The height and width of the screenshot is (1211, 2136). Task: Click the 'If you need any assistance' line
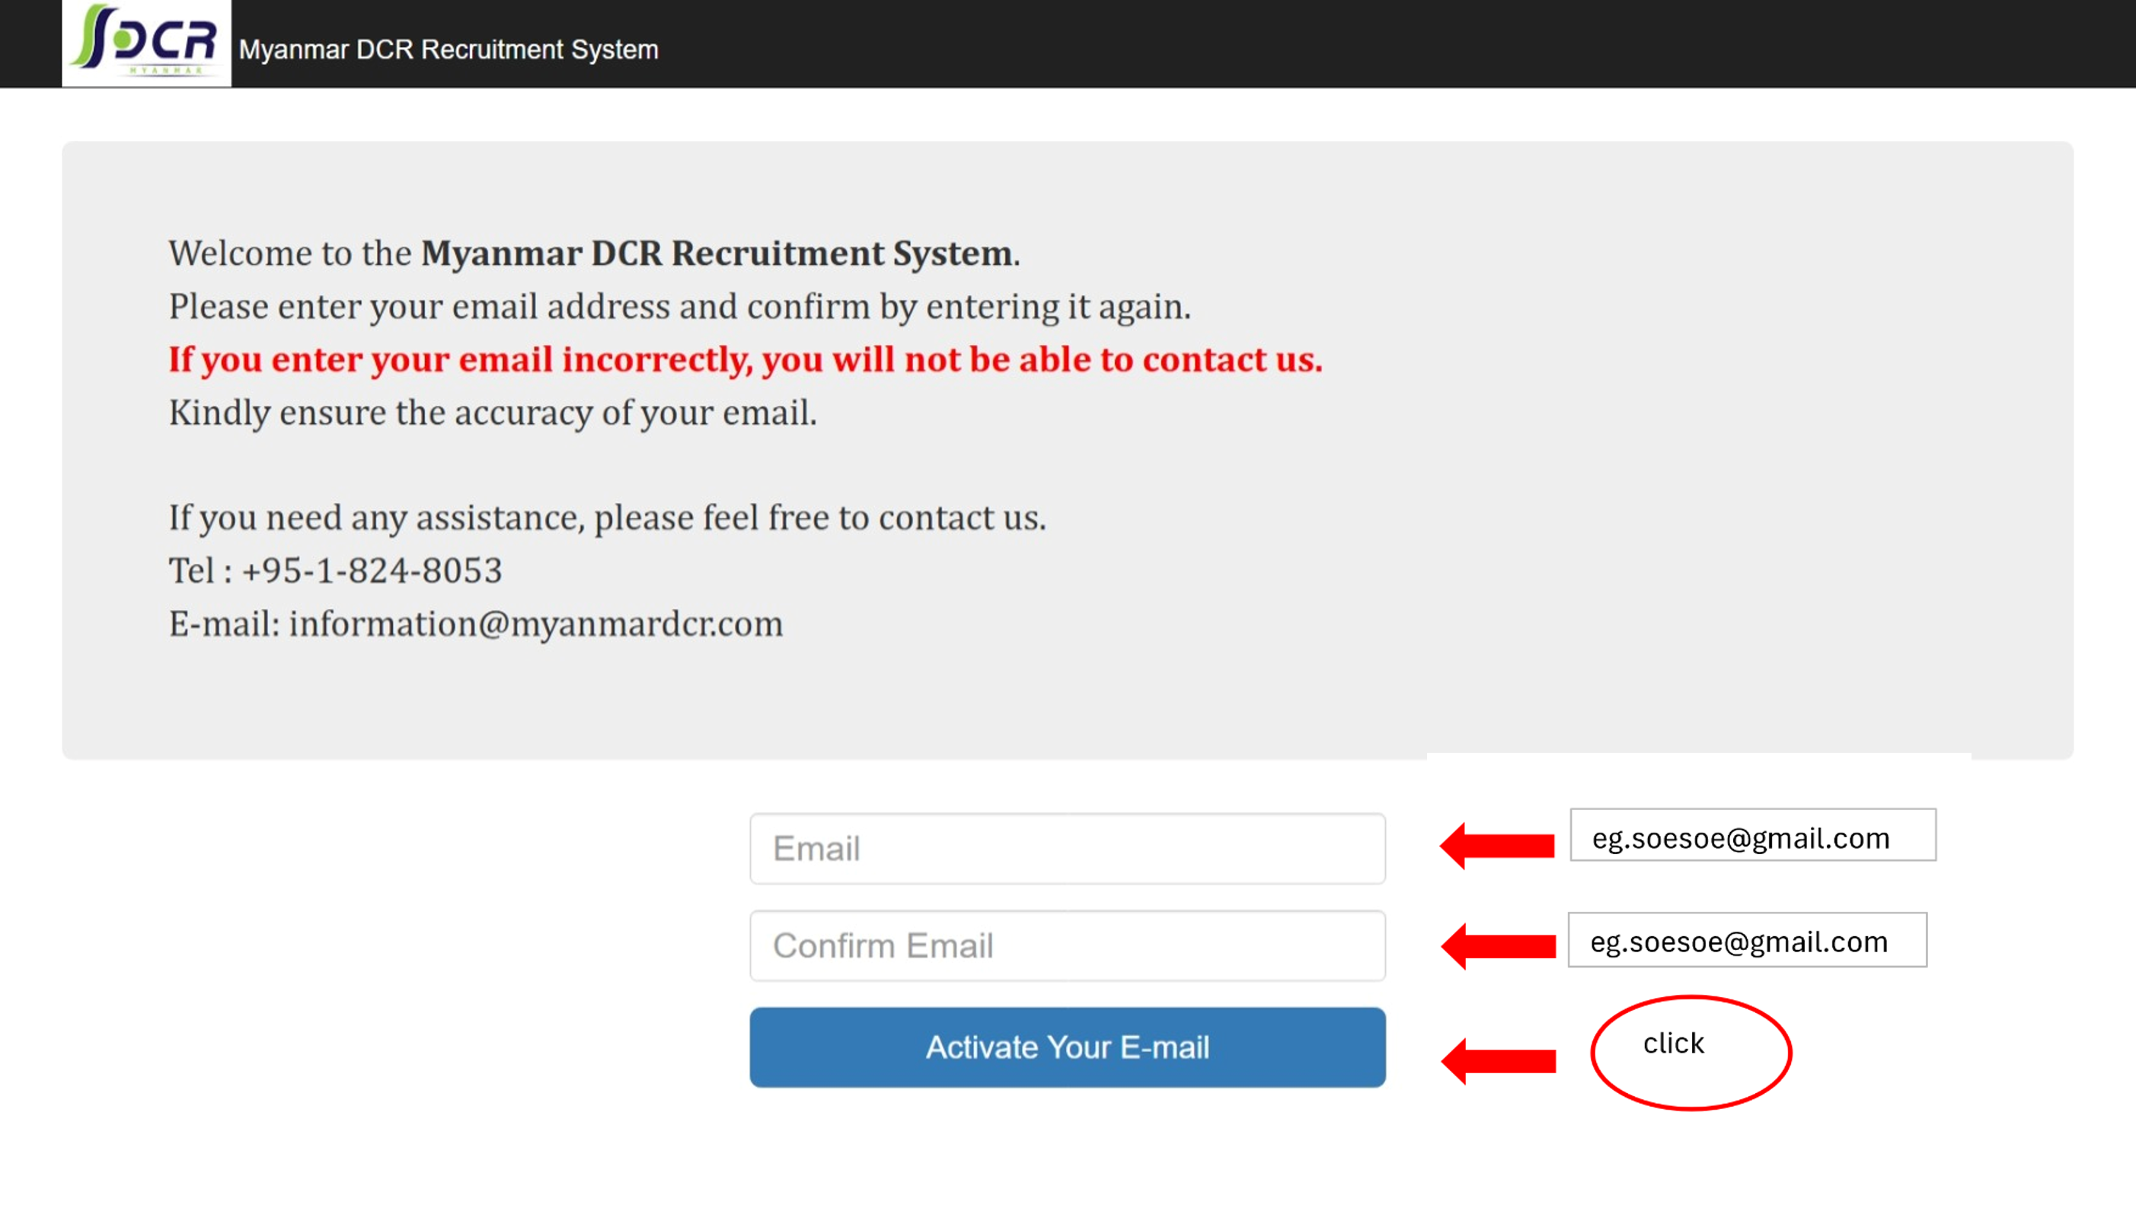point(607,518)
